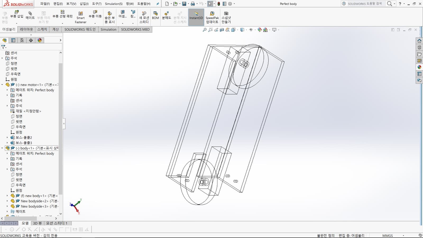Click the SOLIDWORKS help search field

click(x=364, y=4)
